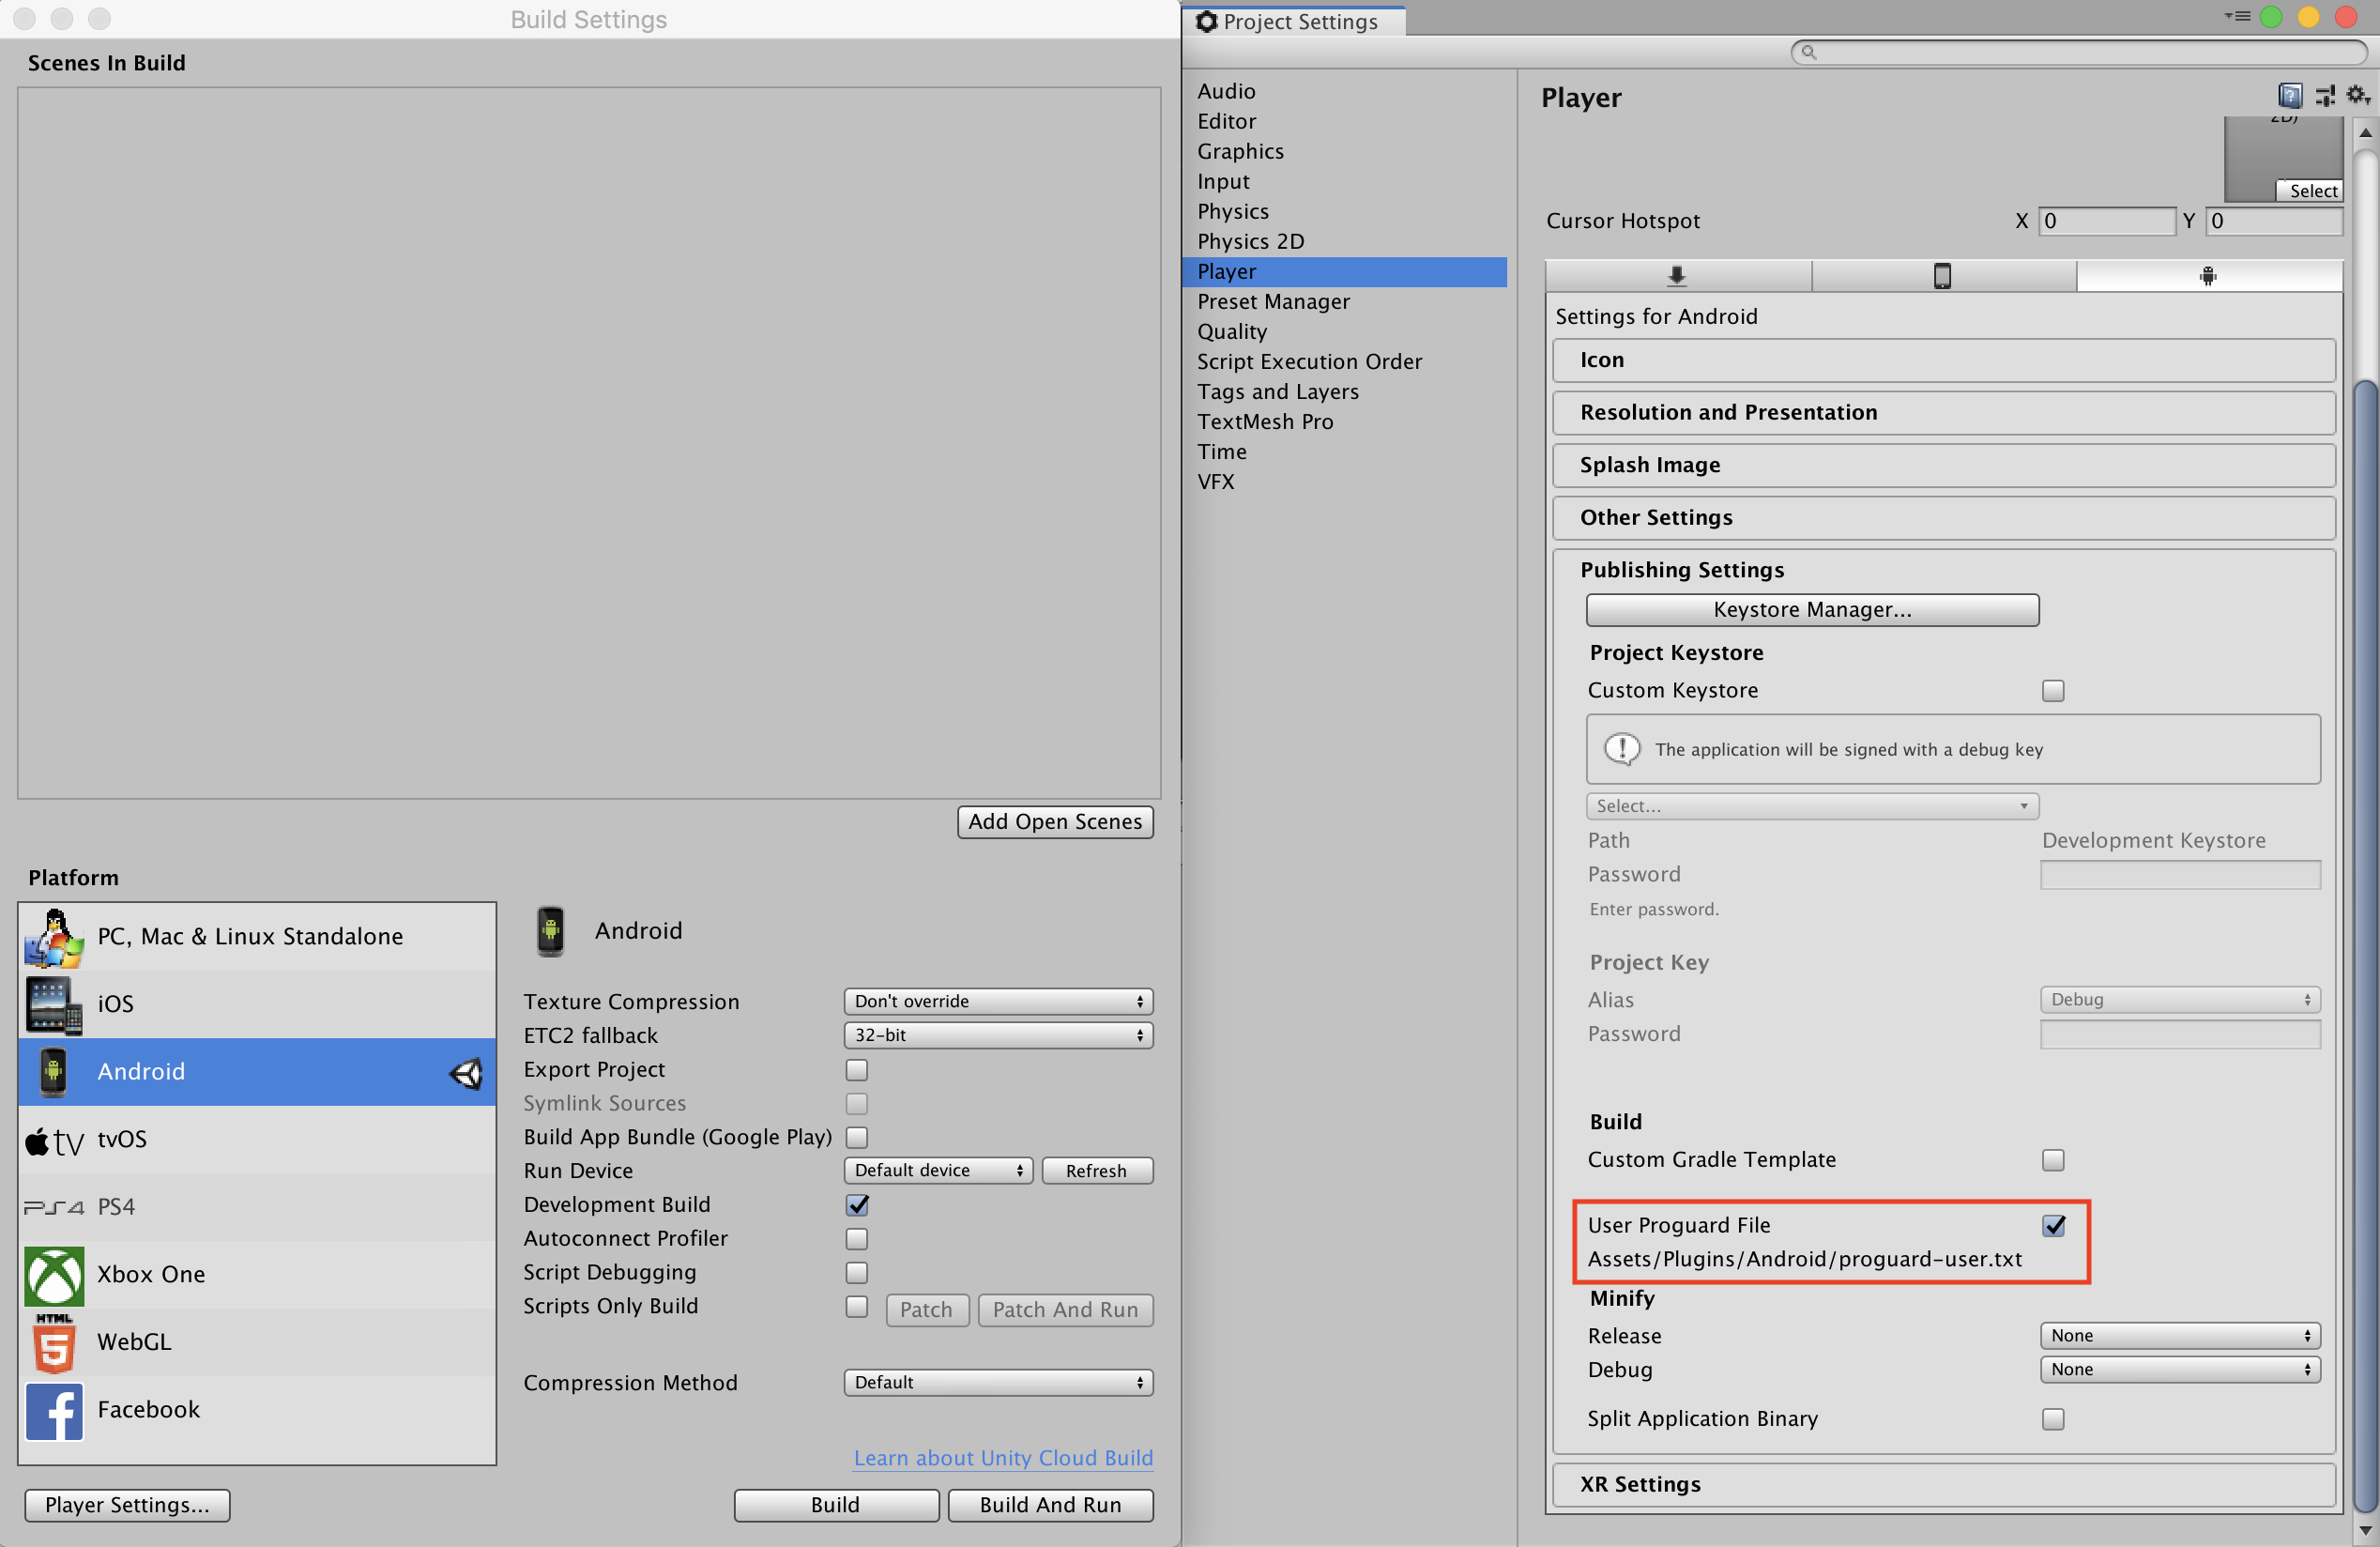Select the iOS platform icon

pos(52,1003)
